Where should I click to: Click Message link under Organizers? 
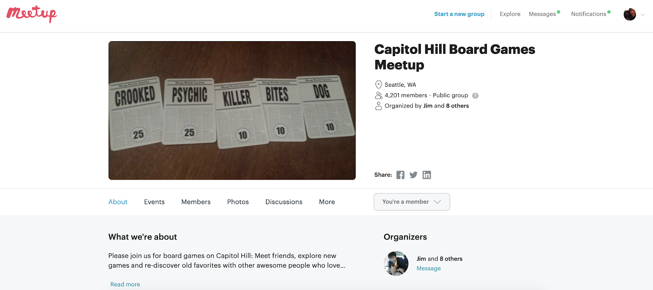click(x=429, y=268)
